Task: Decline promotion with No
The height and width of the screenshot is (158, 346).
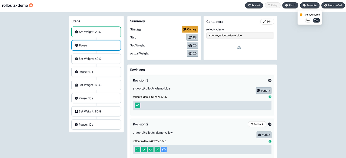Action: (308, 20)
